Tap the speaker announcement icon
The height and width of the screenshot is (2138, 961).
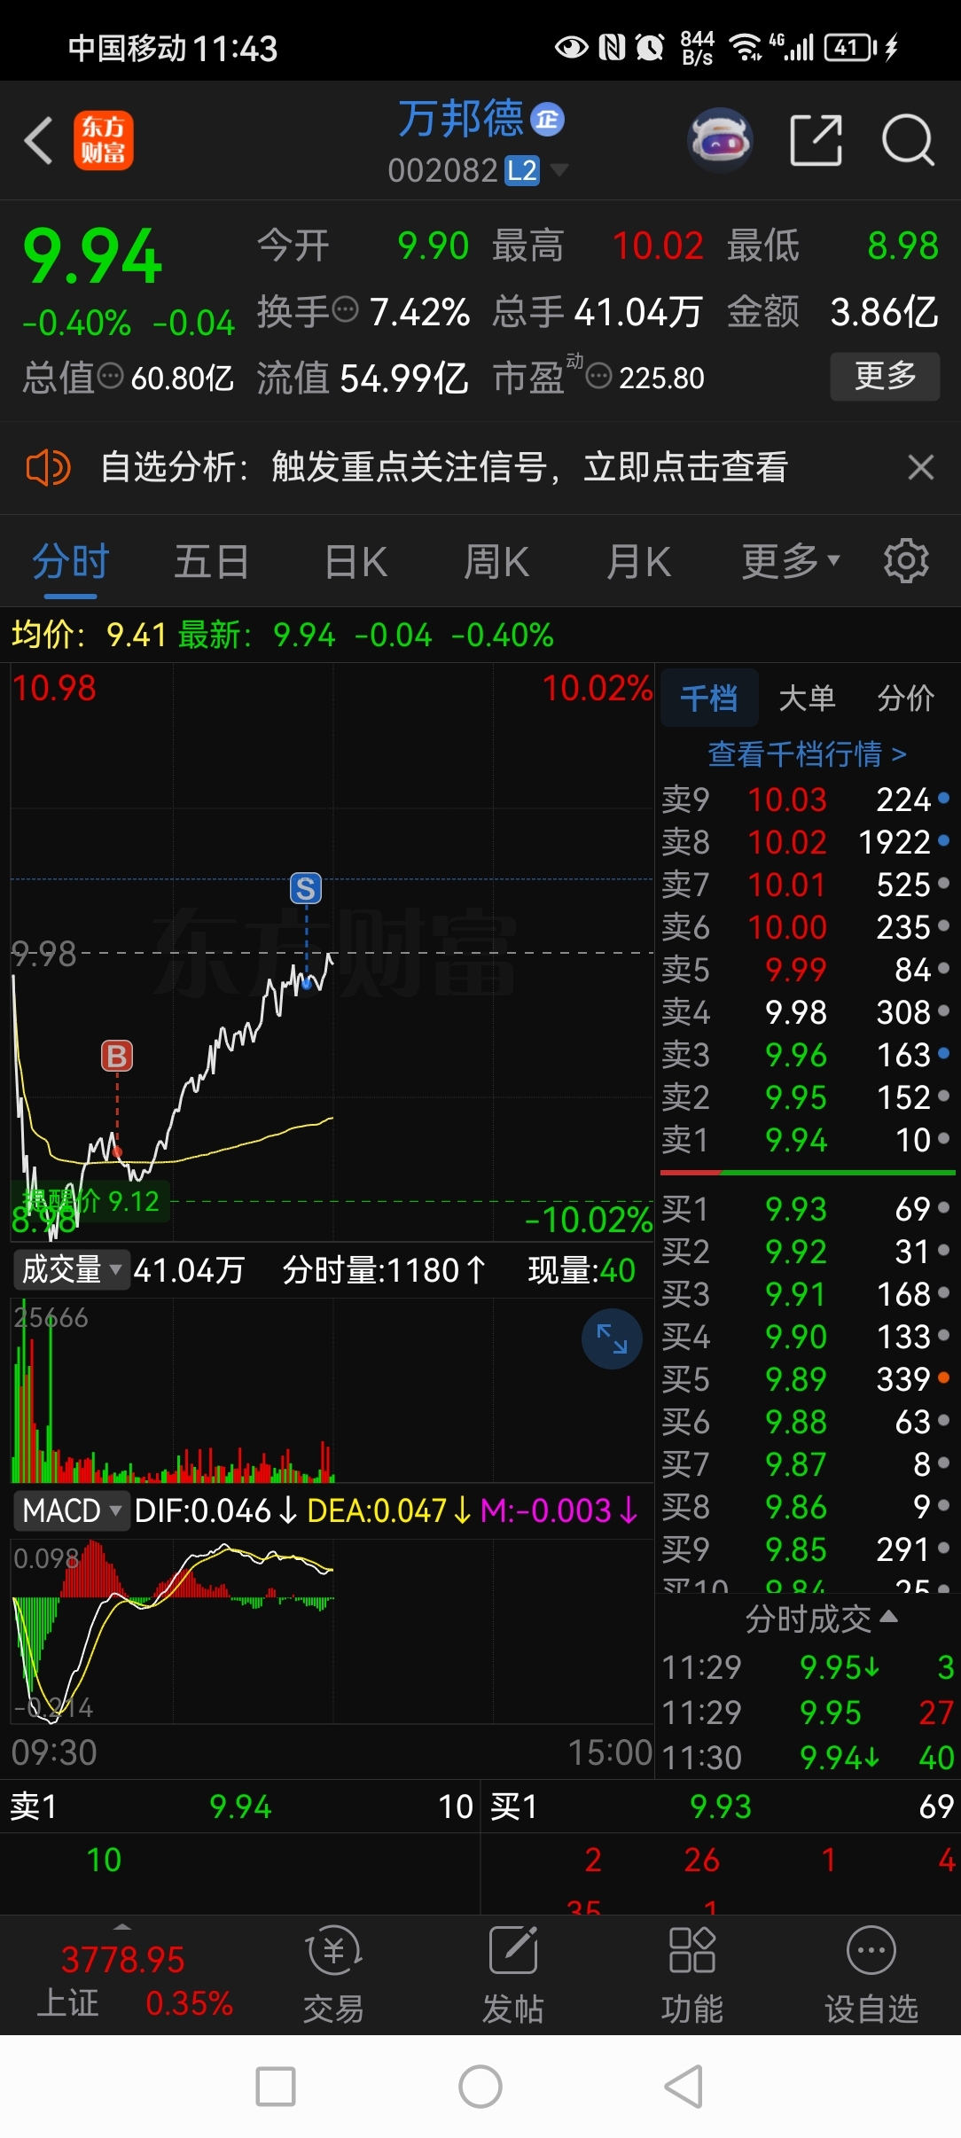(48, 467)
